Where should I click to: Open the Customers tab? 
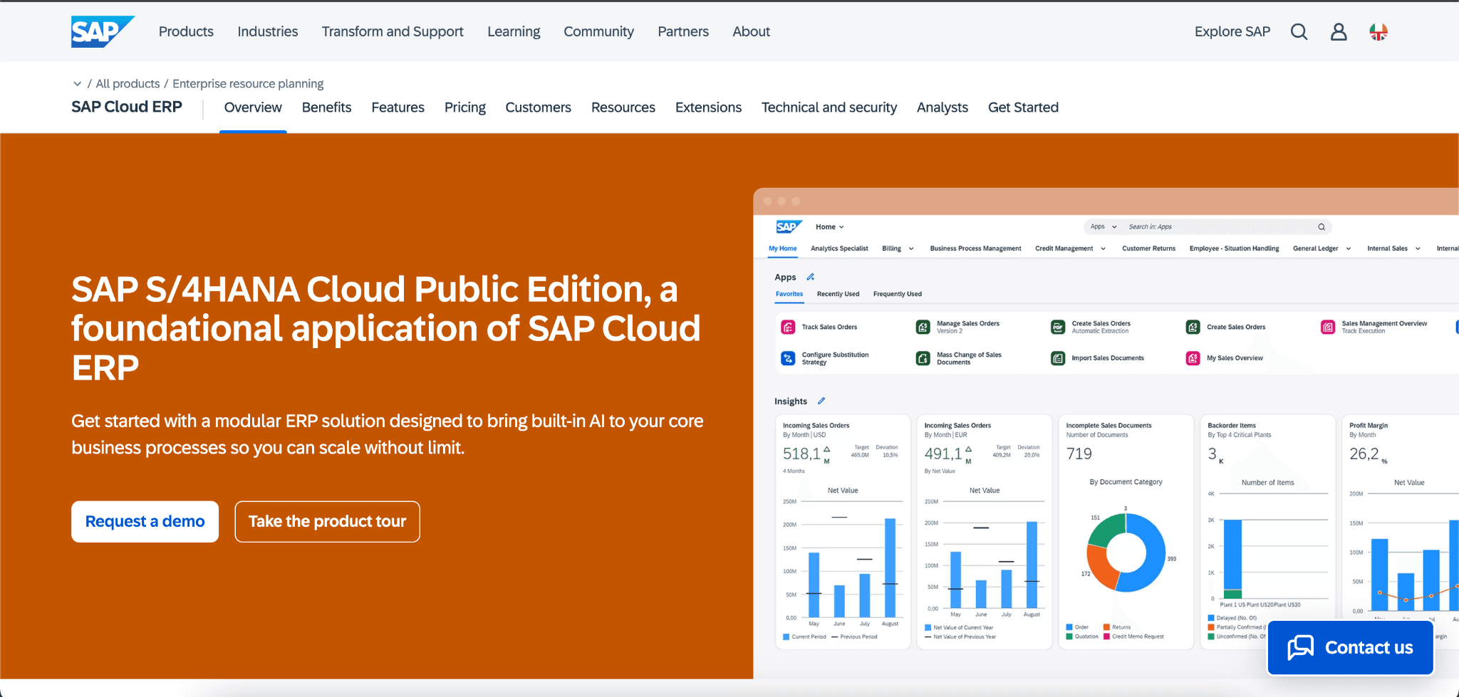click(x=538, y=108)
